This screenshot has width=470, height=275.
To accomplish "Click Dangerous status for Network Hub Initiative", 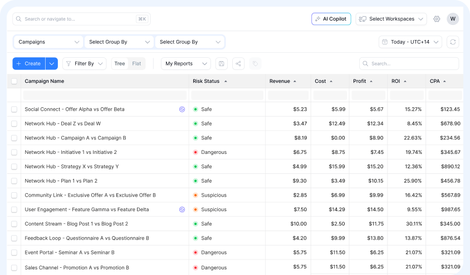I will (x=214, y=152).
